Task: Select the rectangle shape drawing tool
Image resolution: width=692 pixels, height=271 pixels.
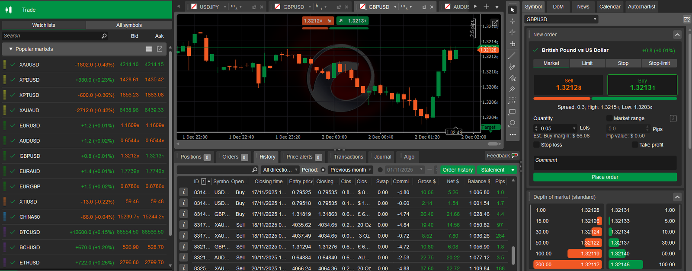Action: tap(513, 112)
